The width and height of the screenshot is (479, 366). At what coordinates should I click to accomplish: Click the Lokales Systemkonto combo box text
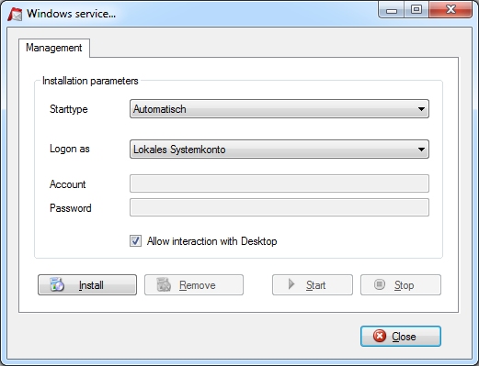179,150
